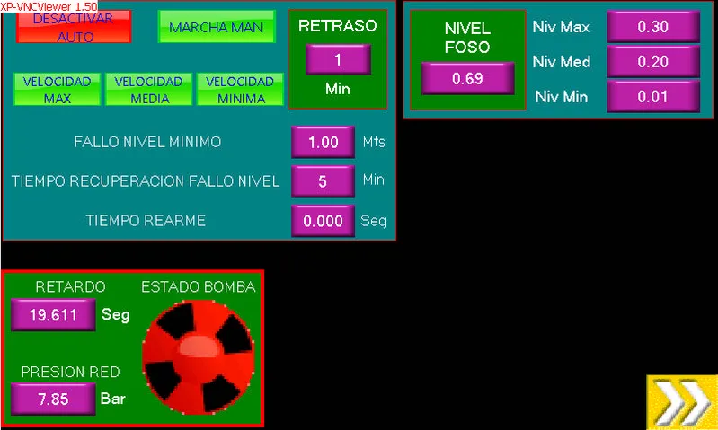Image resolution: width=718 pixels, height=430 pixels.
Task: Click the NIVEL FOSO value 0.69
Action: [x=467, y=79]
